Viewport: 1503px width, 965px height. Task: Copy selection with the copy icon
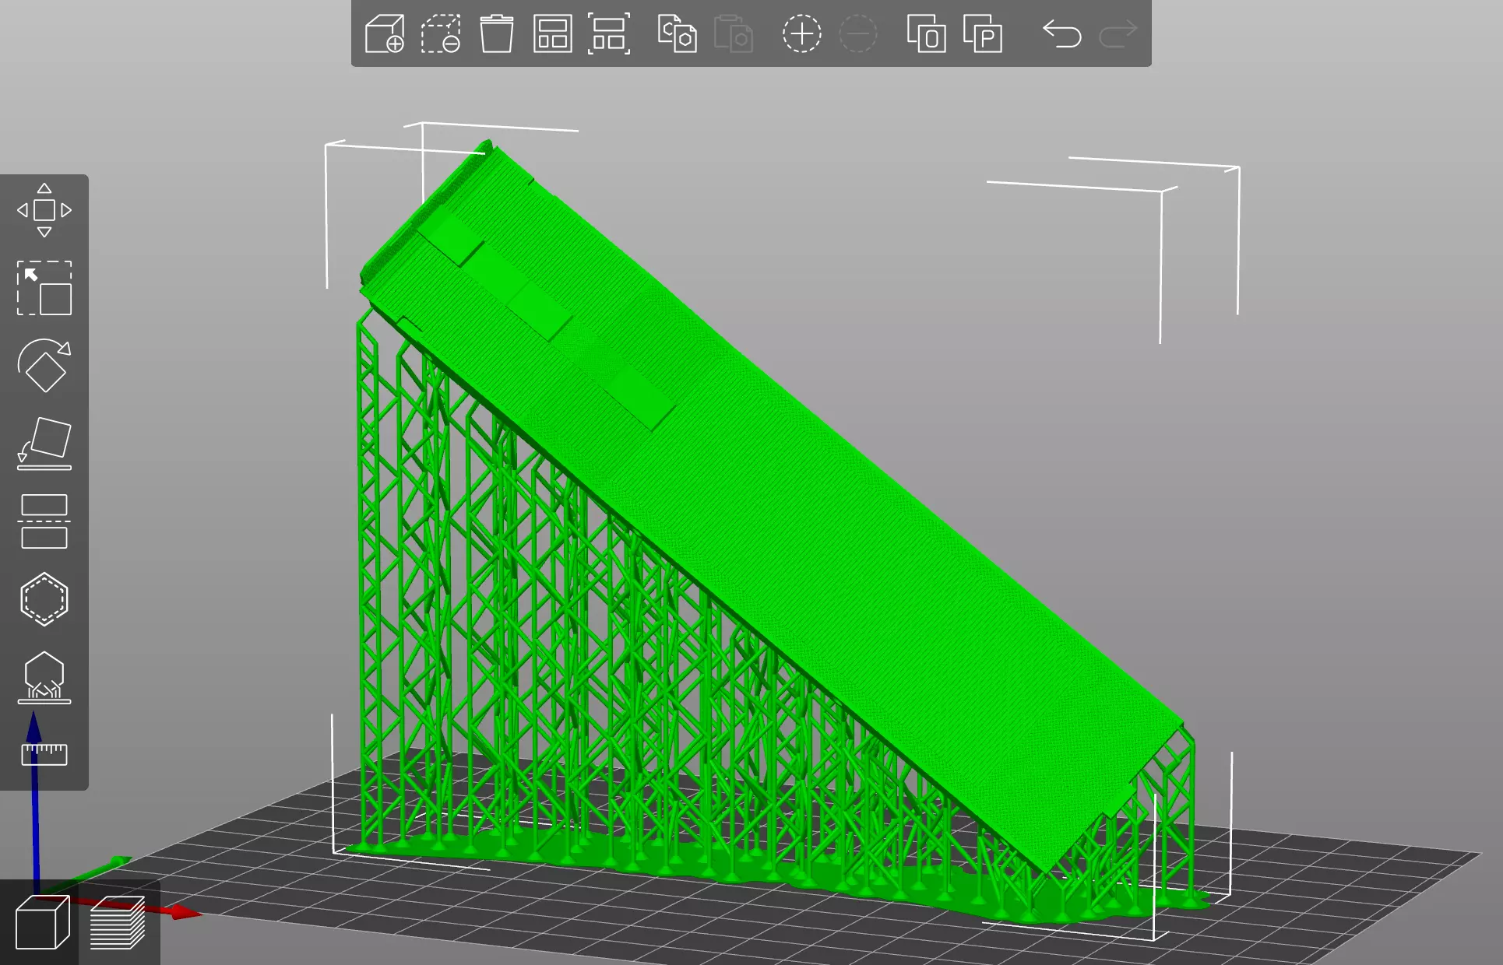(677, 34)
